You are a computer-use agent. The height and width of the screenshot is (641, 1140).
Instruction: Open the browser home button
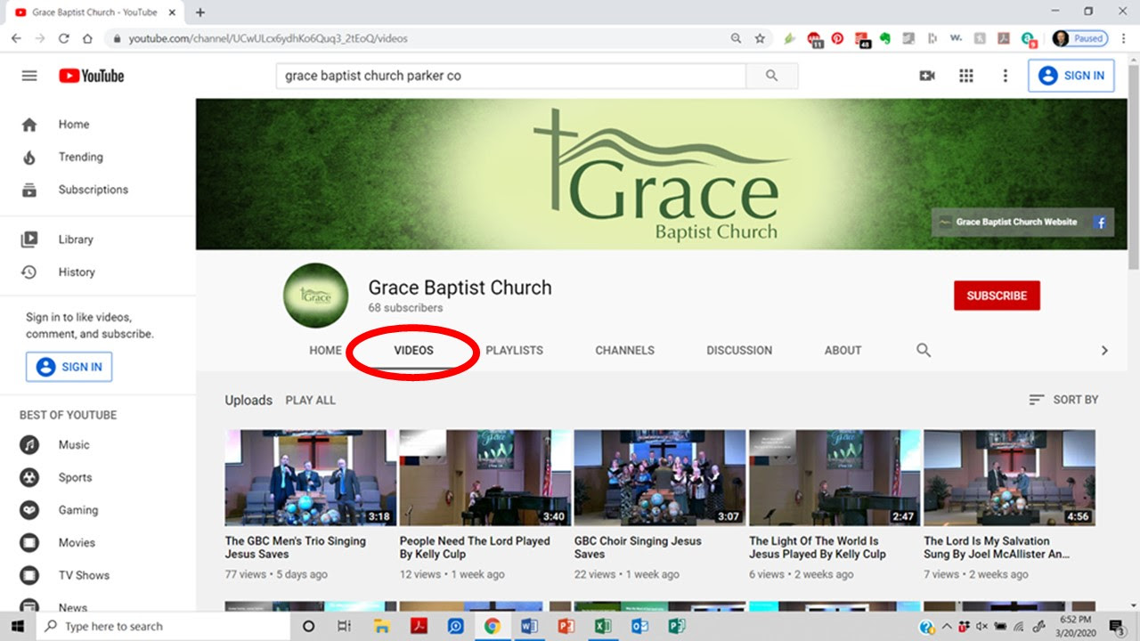(87, 38)
